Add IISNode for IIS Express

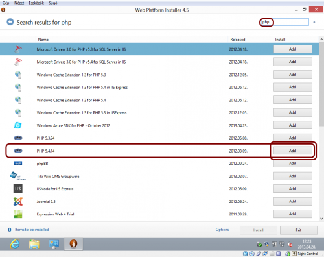(x=293, y=188)
